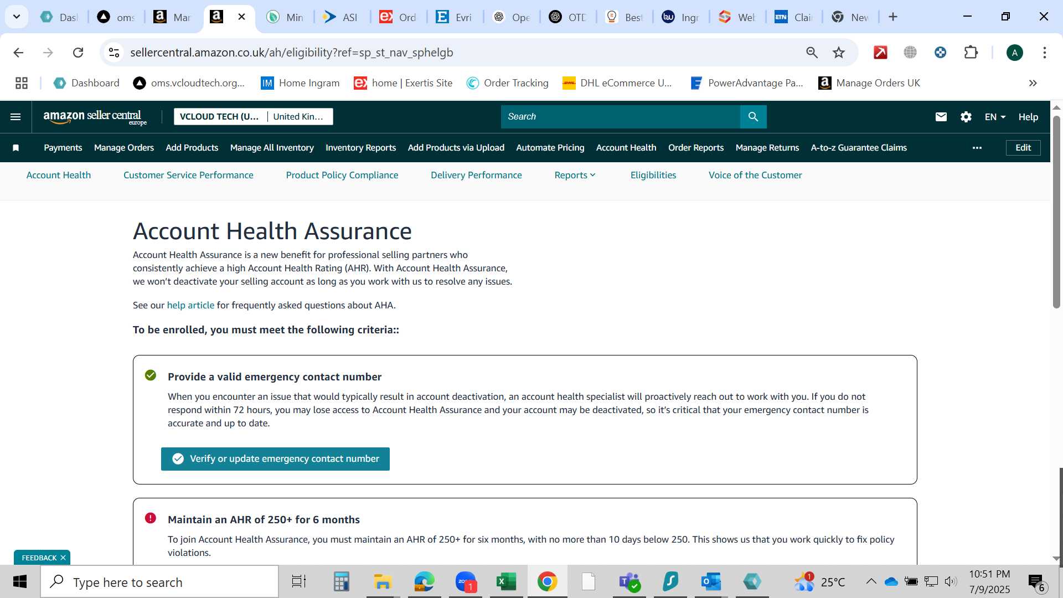Show hidden system tray icons
The image size is (1063, 598).
point(871,581)
